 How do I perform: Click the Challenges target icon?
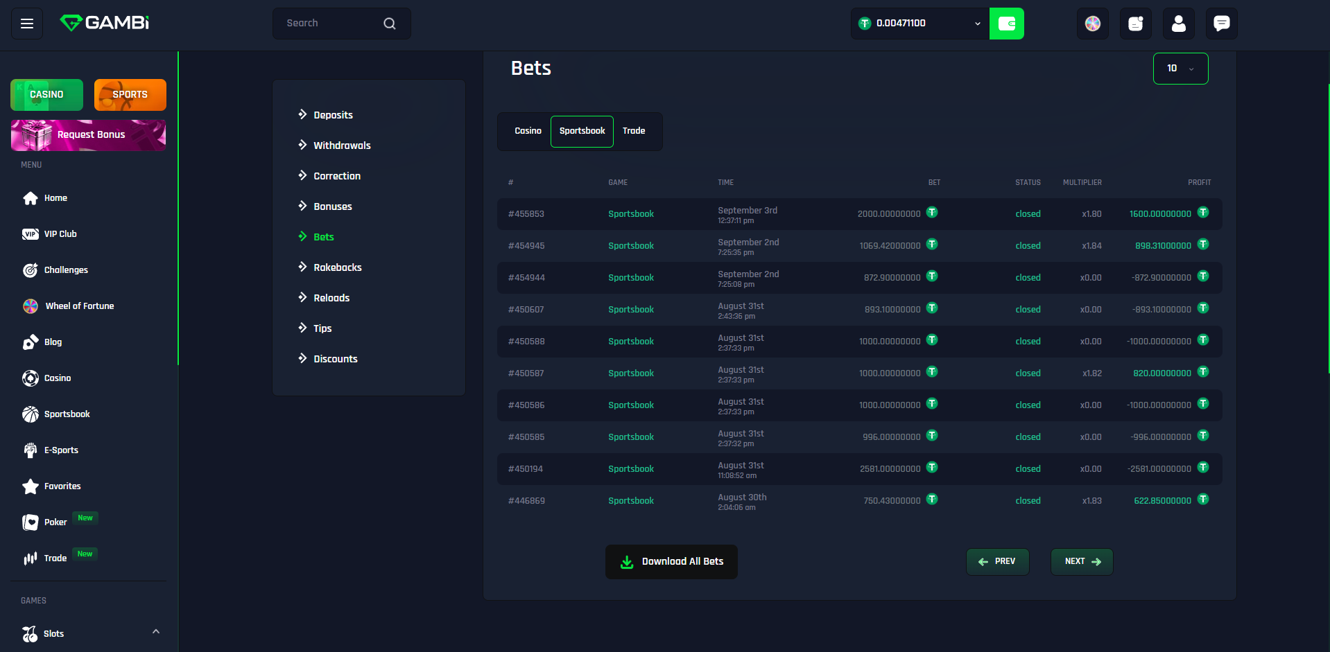31,270
